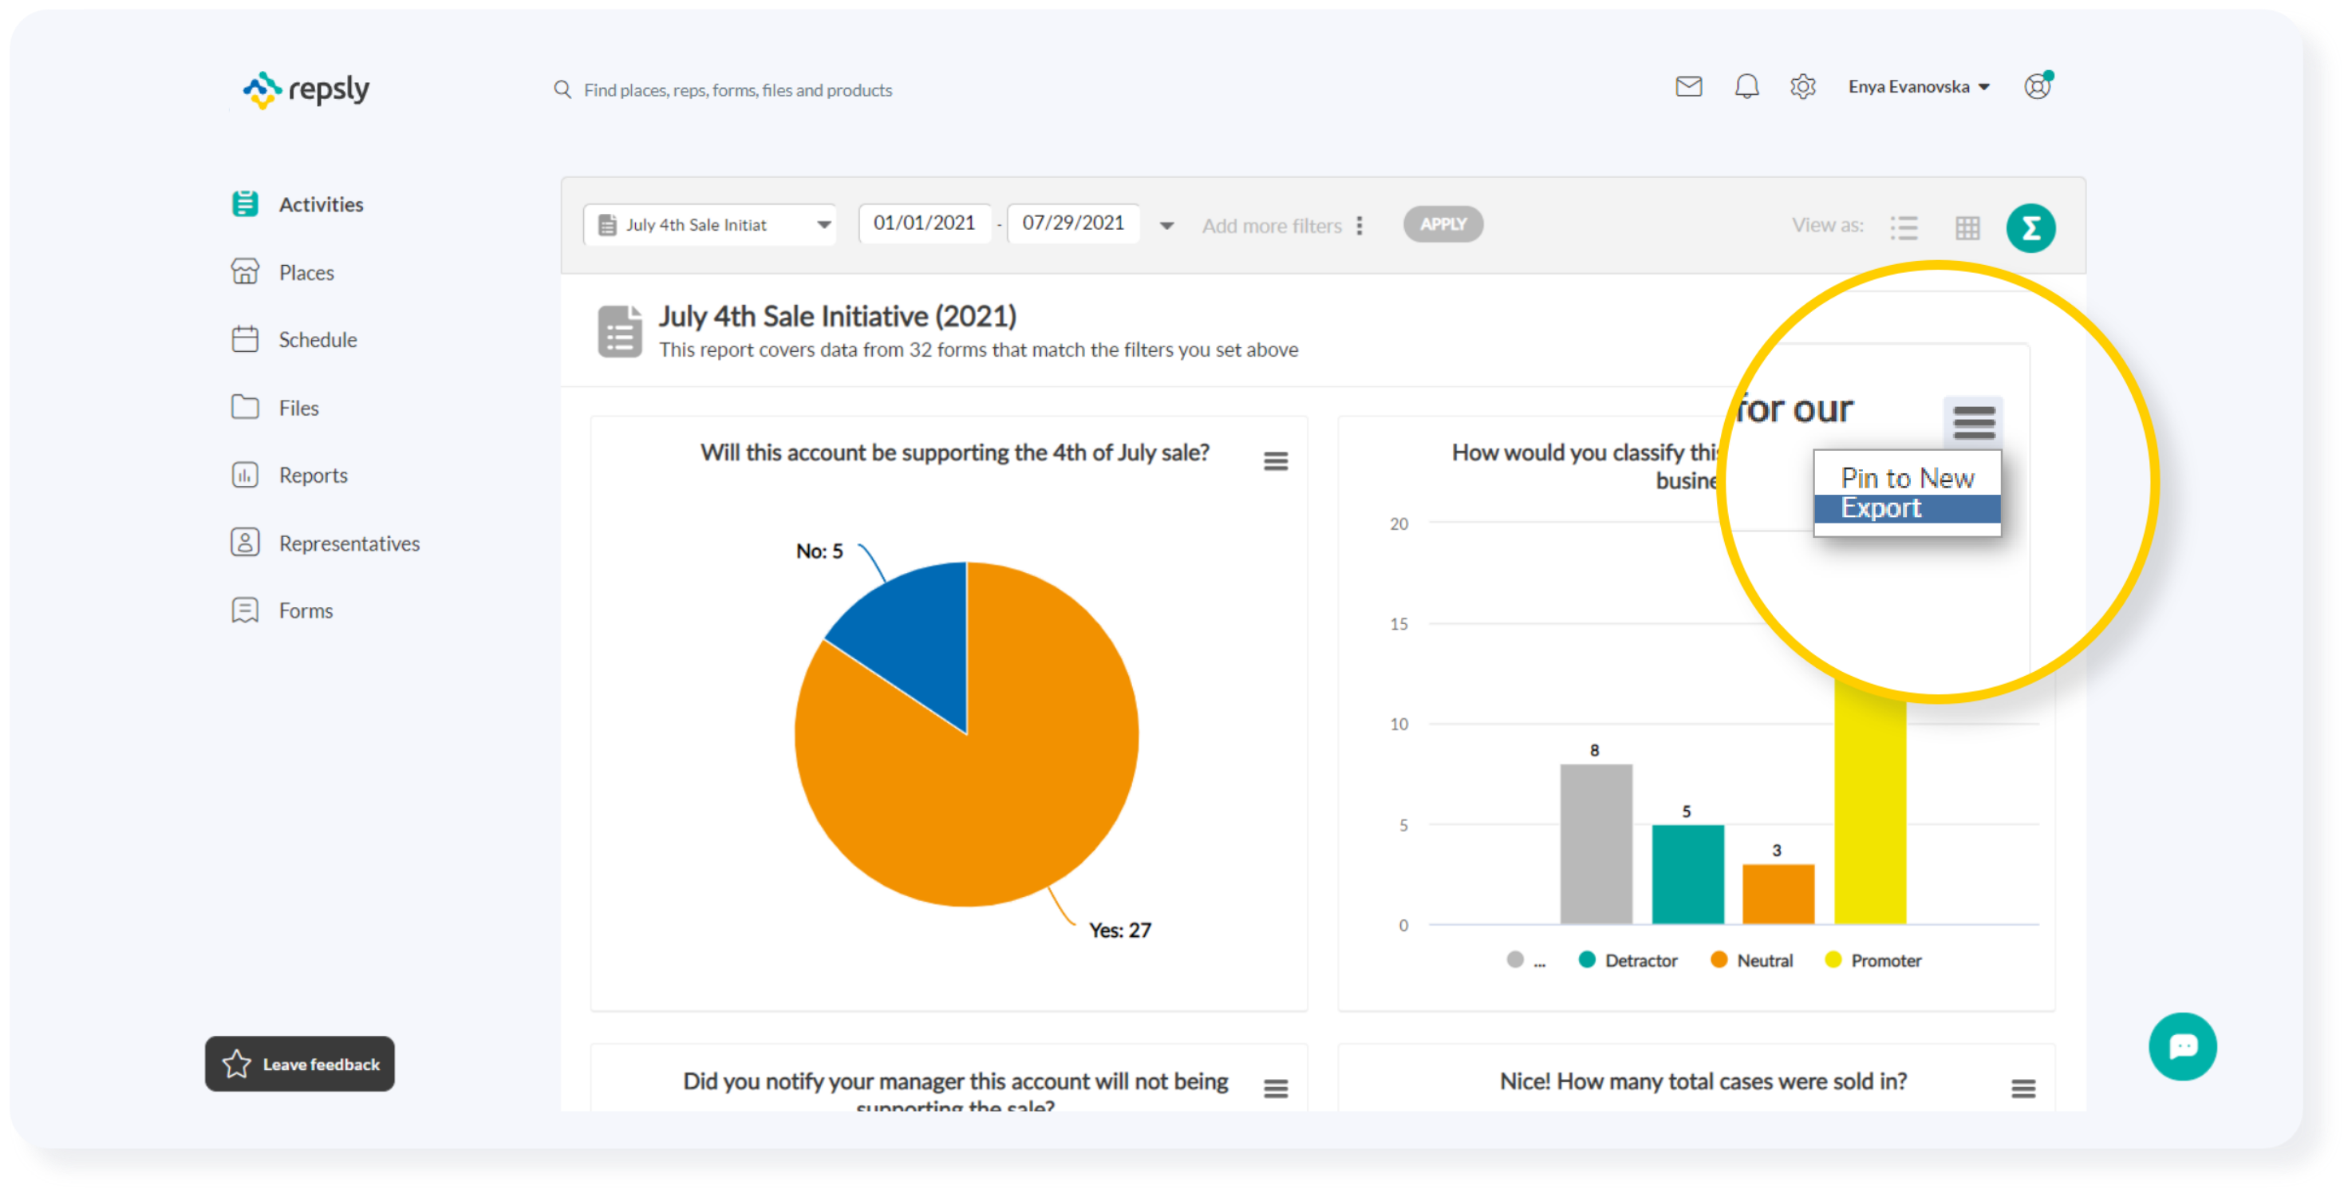Select the Places sidebar icon

point(245,271)
